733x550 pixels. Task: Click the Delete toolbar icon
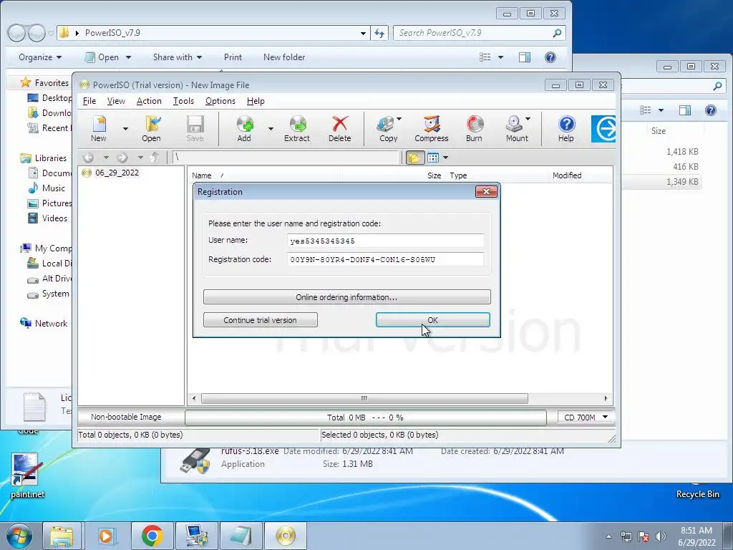click(339, 128)
